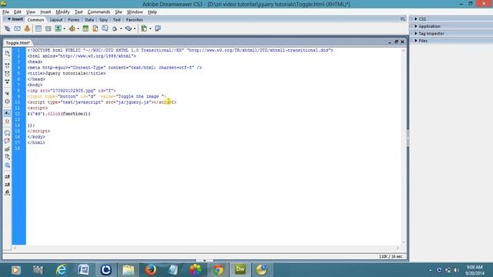The height and width of the screenshot is (277, 493).
Task: Click the Templates icon
Action: click(144, 28)
